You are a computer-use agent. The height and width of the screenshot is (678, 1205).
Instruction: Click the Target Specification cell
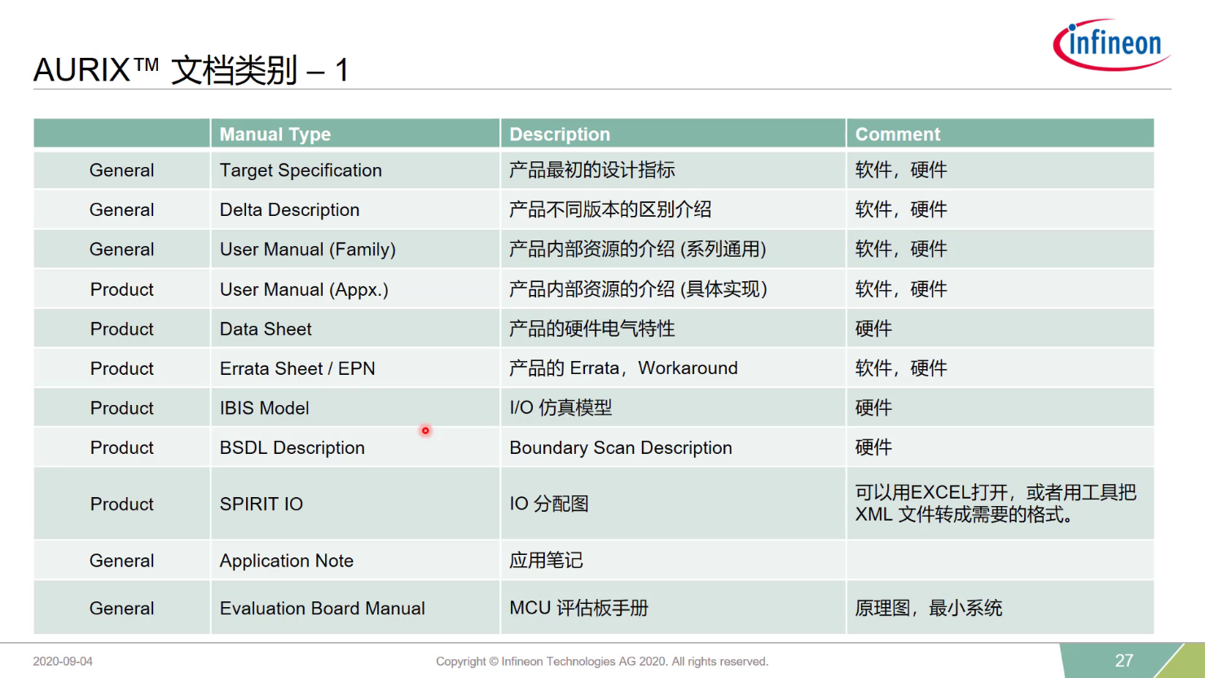[301, 170]
